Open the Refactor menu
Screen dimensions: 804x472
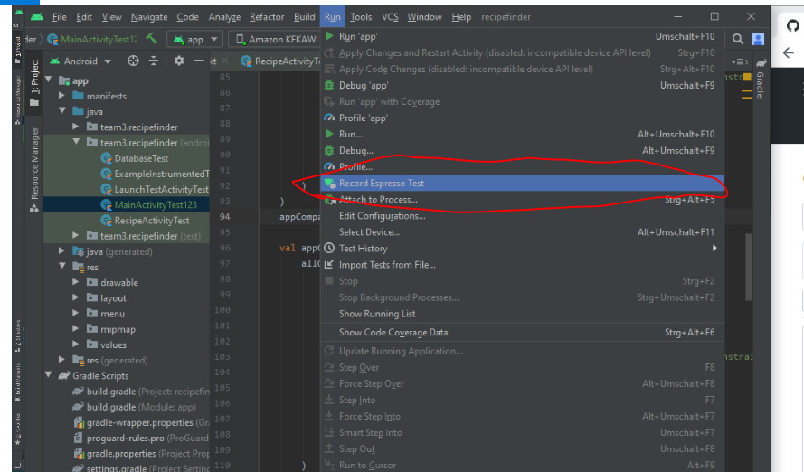click(x=267, y=17)
